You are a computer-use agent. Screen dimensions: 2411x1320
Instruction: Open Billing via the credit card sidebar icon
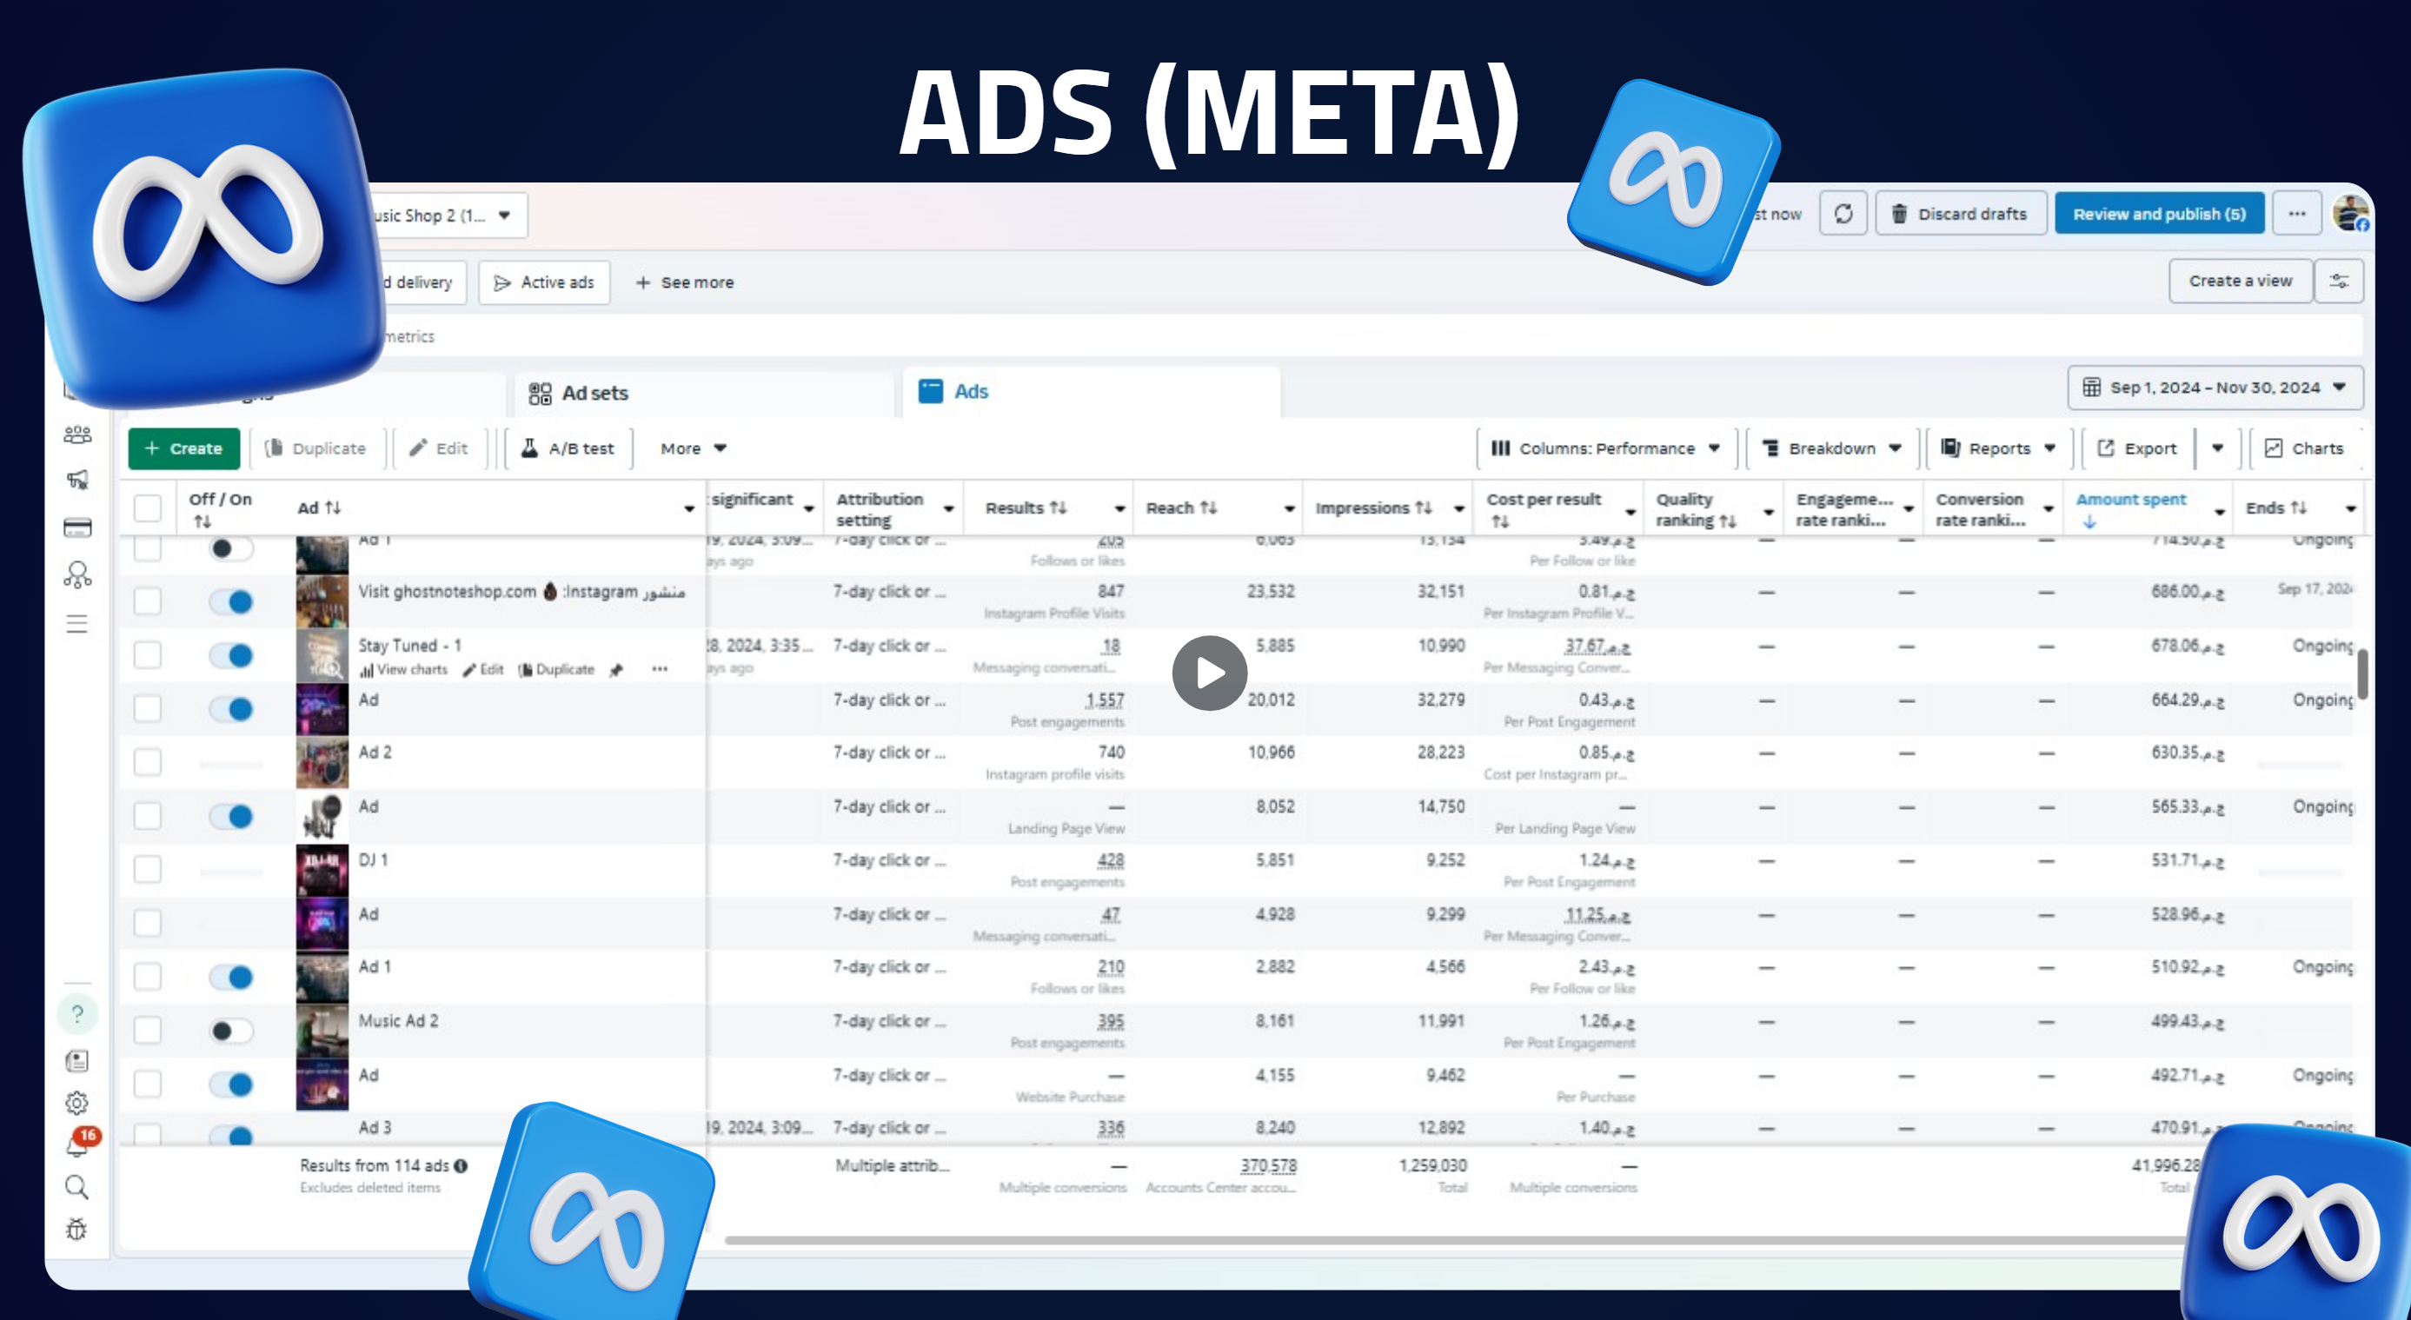click(78, 527)
